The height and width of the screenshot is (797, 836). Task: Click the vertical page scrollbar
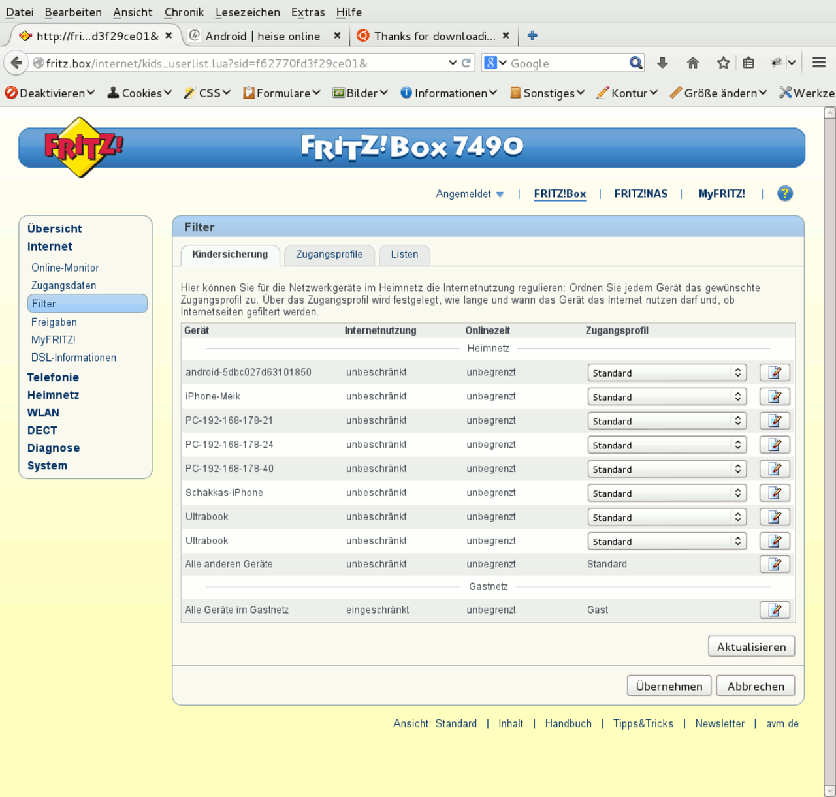829,452
